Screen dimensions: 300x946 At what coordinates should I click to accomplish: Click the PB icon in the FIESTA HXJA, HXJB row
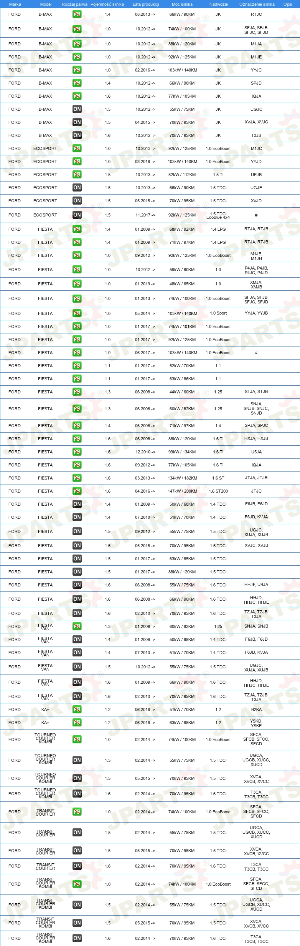click(x=77, y=439)
